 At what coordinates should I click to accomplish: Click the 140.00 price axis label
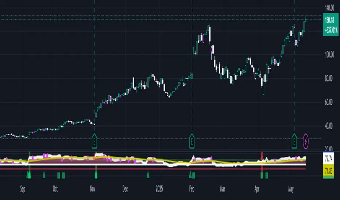[329, 8]
